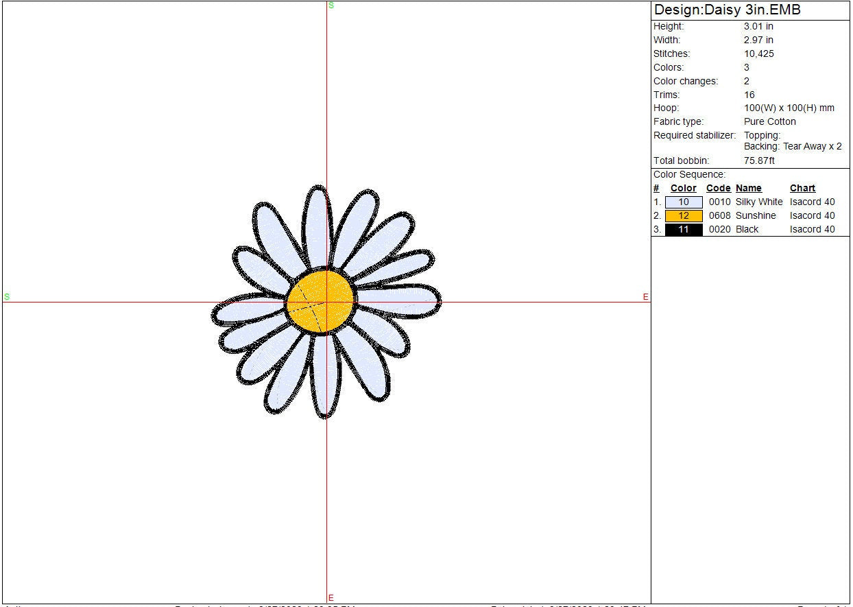Select the green S marker on left edge
Image resolution: width=853 pixels, height=607 pixels.
pos(7,297)
